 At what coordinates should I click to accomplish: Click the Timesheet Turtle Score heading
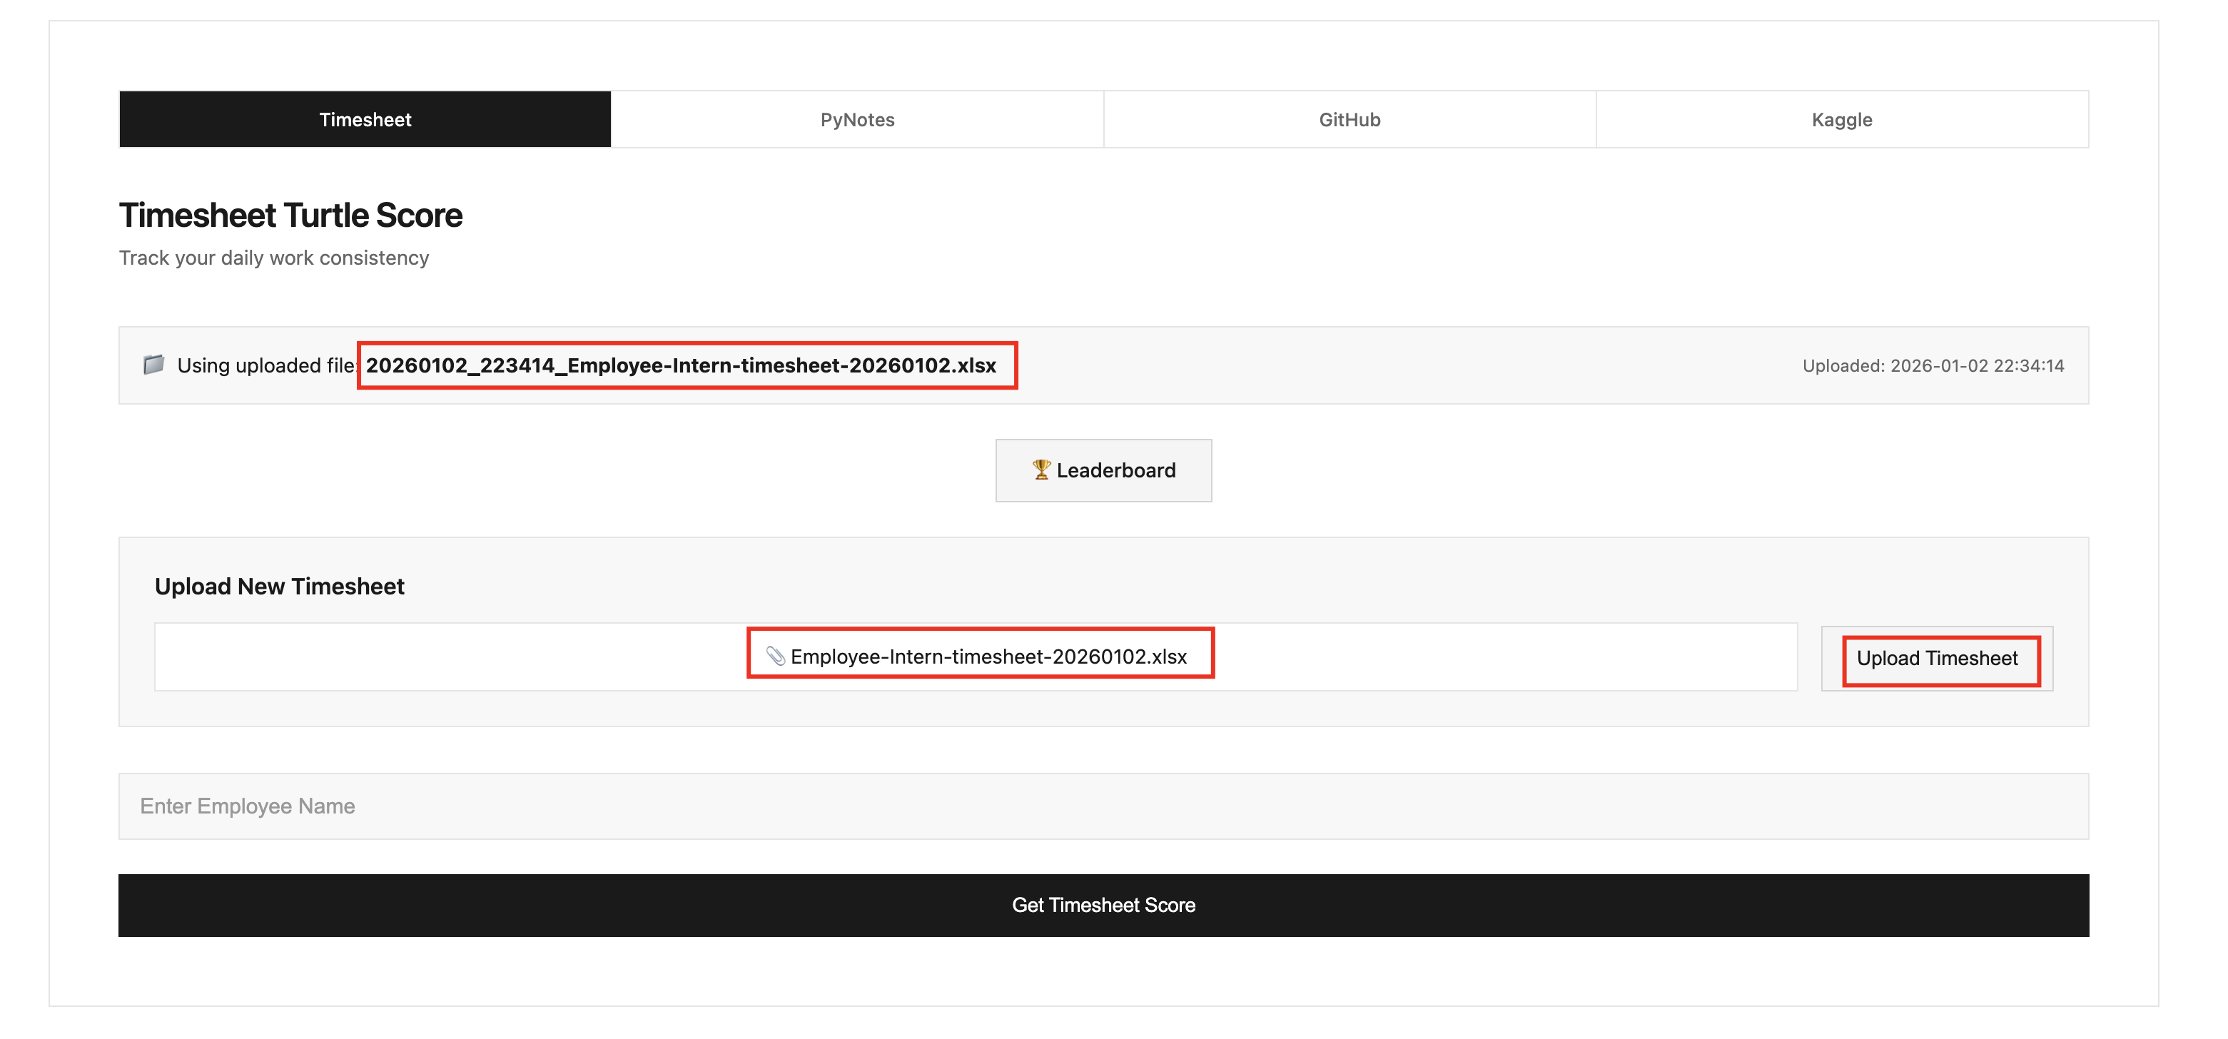click(x=290, y=216)
